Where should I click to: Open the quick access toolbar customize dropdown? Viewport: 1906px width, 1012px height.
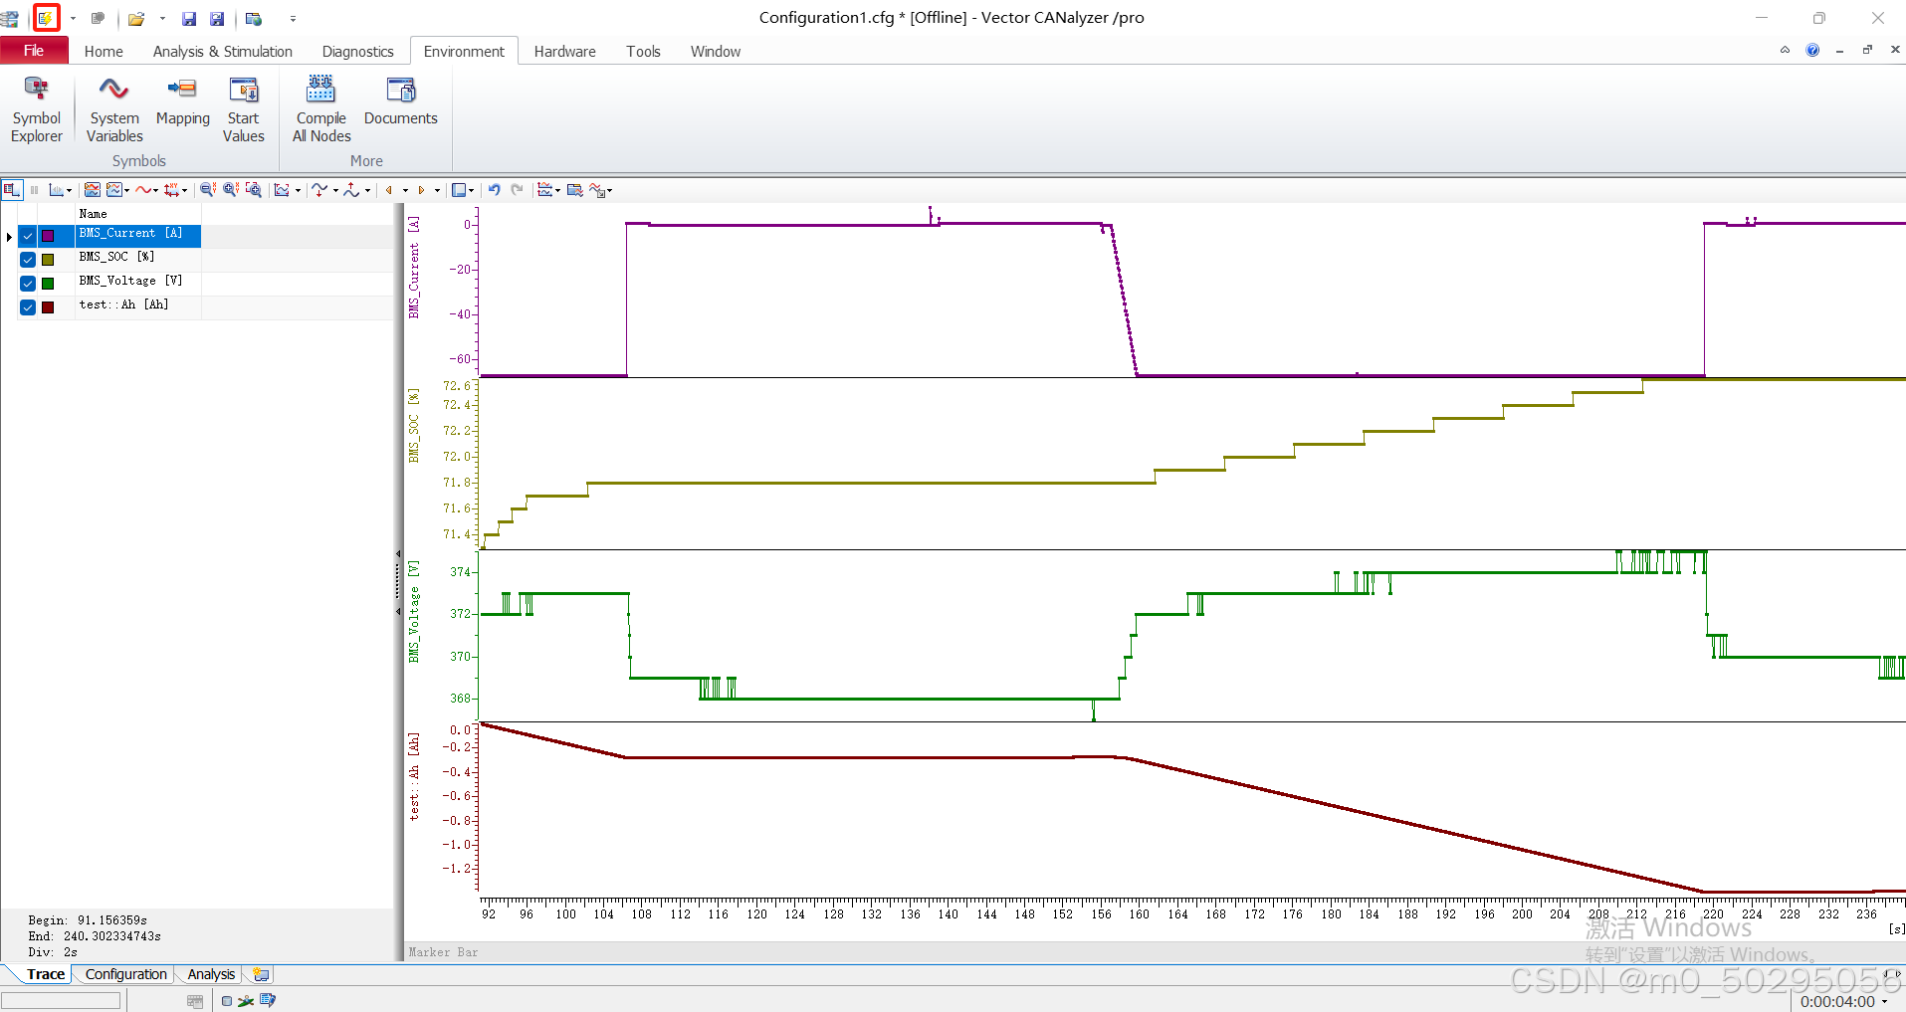coord(293,18)
